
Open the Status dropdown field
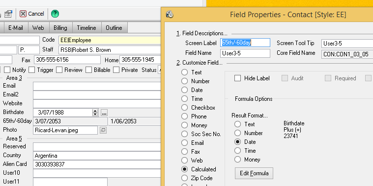(x=160, y=70)
